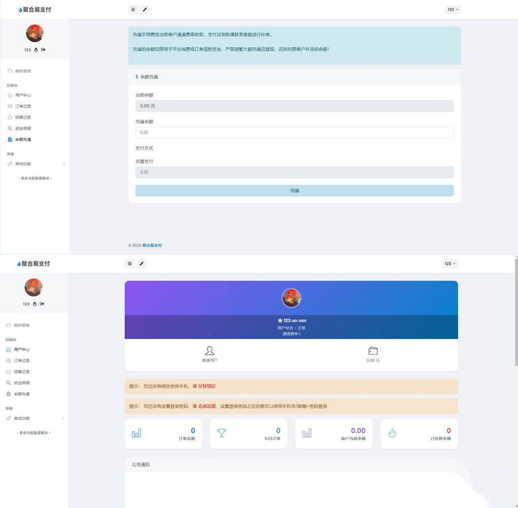Click the sidebar avatar on the user center page

point(33,287)
